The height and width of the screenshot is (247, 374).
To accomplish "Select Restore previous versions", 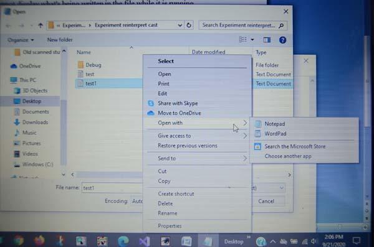I will [x=188, y=146].
